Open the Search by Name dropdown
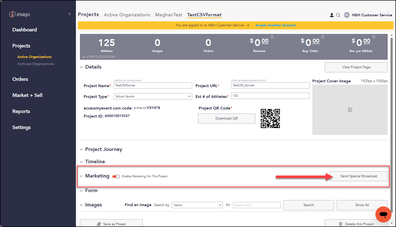Image resolution: width=396 pixels, height=227 pixels. (x=197, y=205)
